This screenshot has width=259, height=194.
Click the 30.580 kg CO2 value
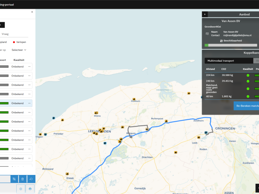click(227, 75)
